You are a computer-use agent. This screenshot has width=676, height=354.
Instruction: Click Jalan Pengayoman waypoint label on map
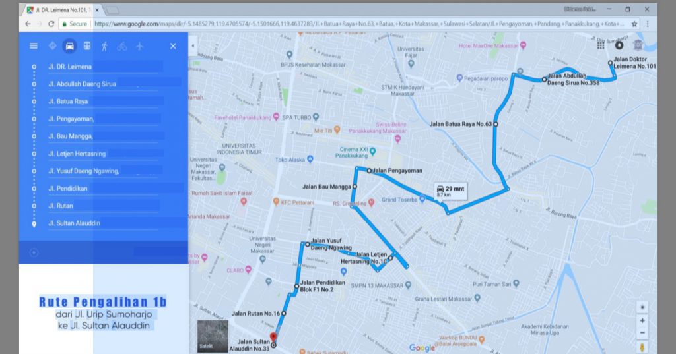coord(397,171)
